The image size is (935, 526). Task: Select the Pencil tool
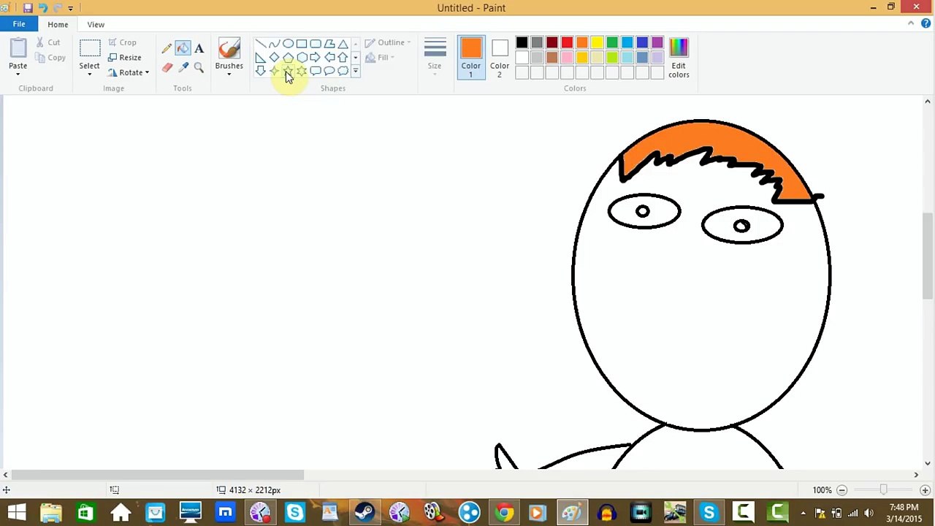coord(167,49)
